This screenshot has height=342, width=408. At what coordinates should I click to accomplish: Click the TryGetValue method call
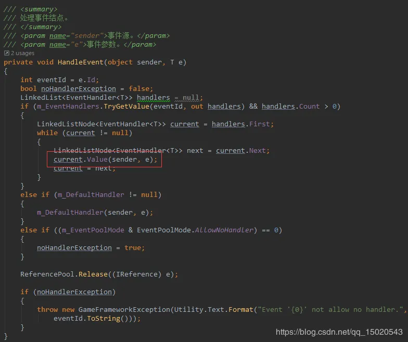tap(126, 106)
